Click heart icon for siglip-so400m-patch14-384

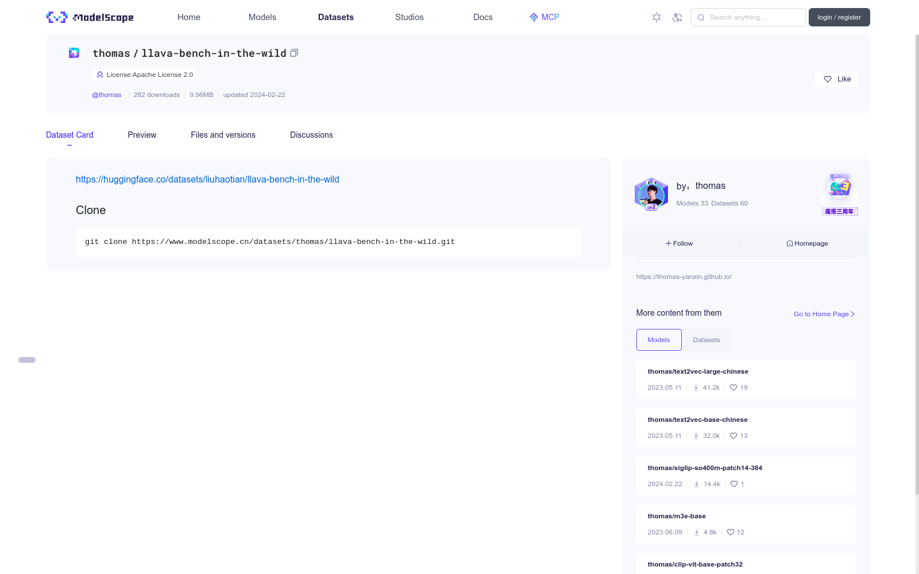[734, 484]
